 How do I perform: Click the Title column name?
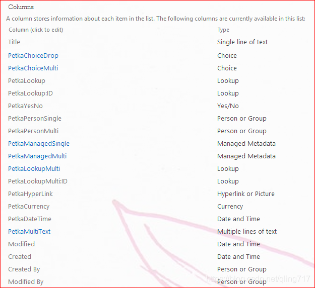pos(14,42)
